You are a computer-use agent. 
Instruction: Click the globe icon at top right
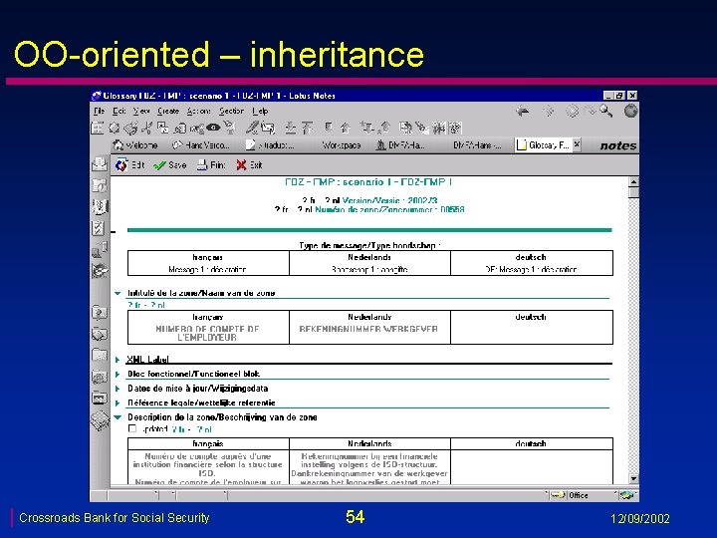pyautogui.click(x=630, y=111)
